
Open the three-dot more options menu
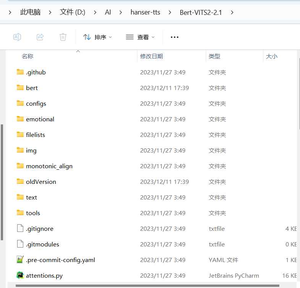174,37
